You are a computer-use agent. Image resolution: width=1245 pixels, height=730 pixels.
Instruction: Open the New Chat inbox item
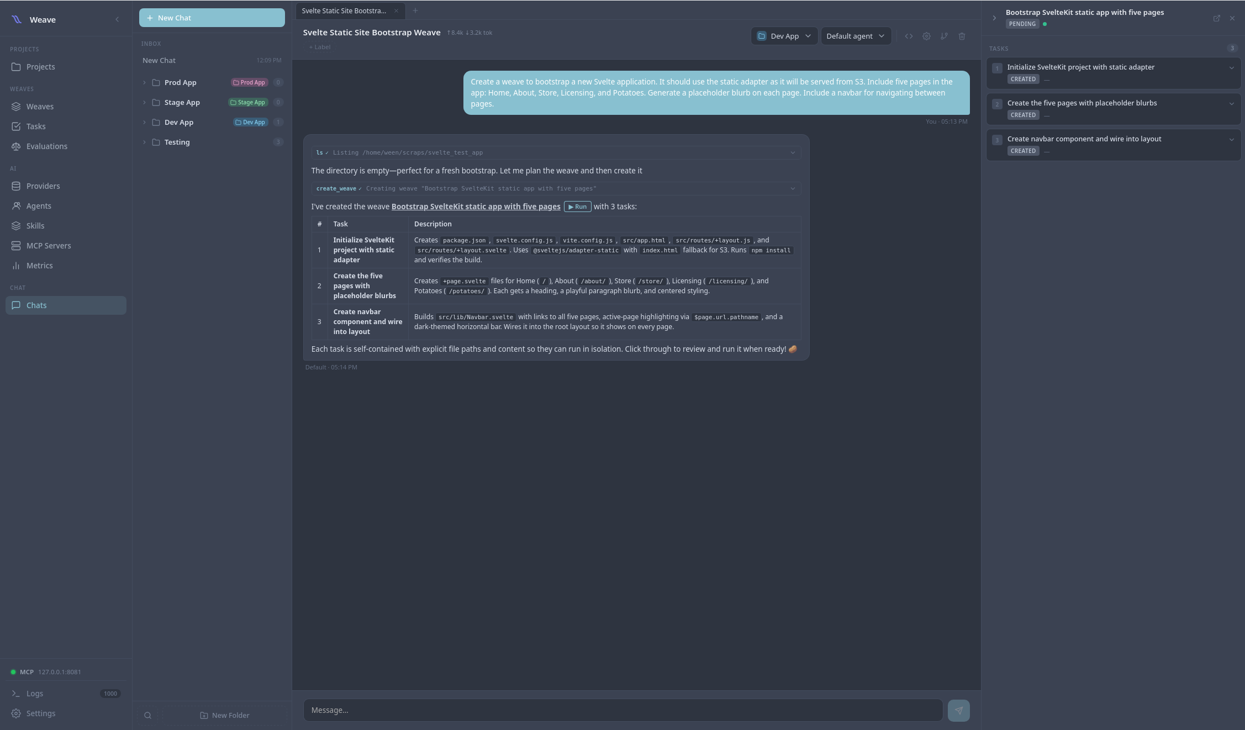212,61
